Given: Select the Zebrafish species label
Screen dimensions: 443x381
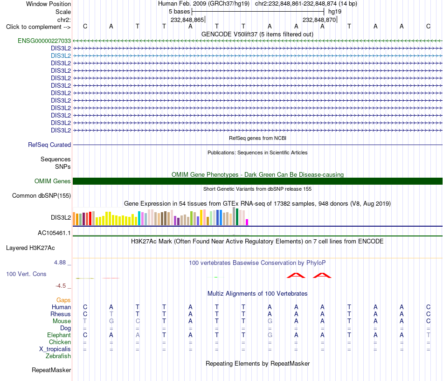Looking at the screenshot, I should (58, 356).
